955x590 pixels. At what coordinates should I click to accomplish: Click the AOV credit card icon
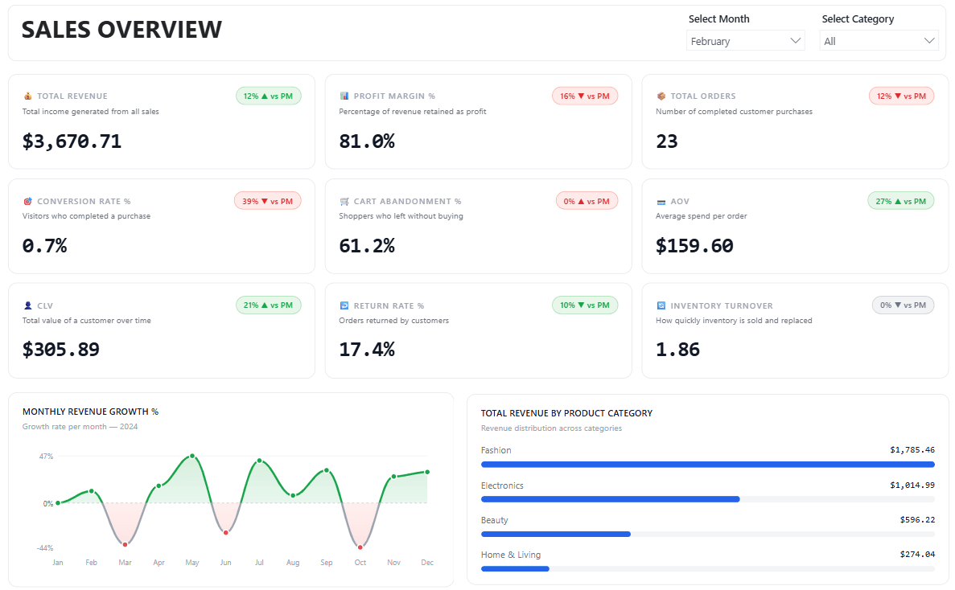(661, 202)
